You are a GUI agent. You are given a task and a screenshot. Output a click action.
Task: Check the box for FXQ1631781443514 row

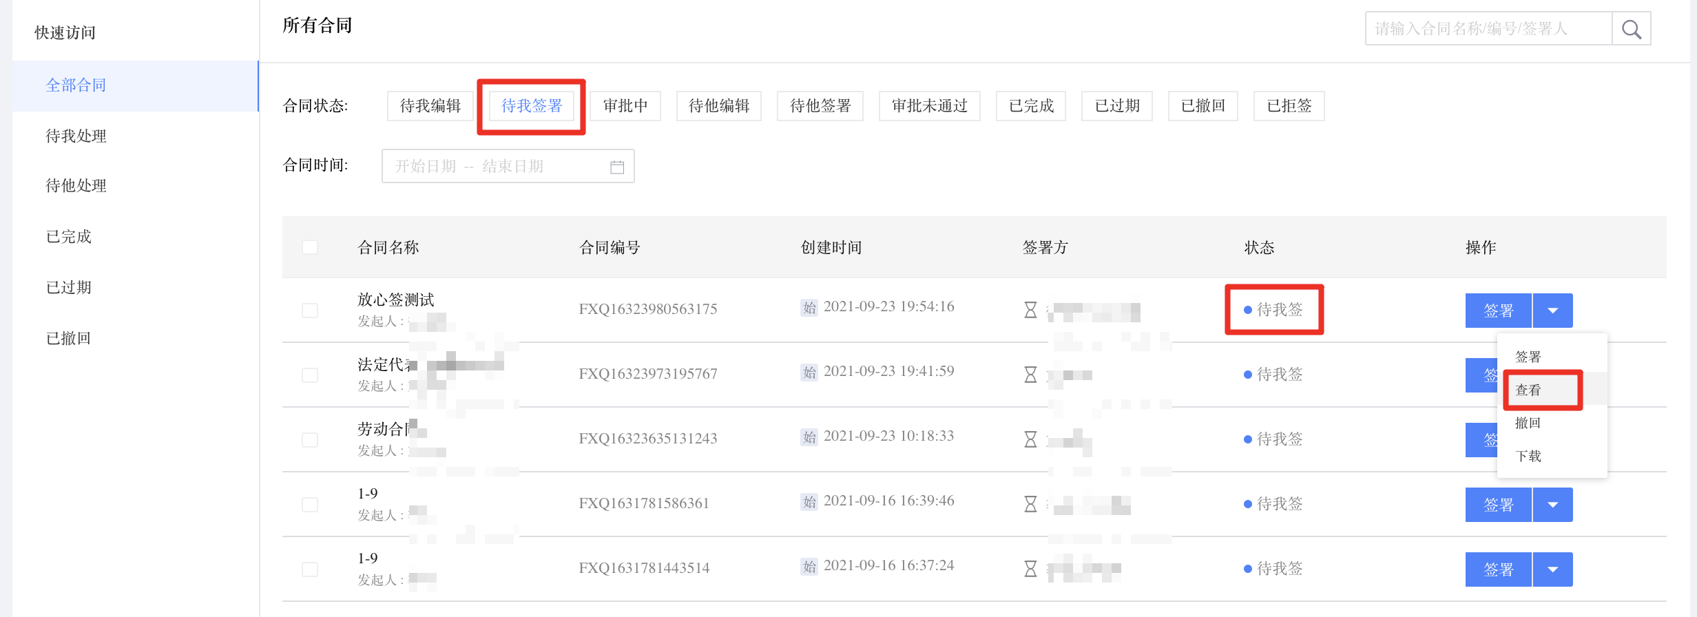[x=310, y=569]
